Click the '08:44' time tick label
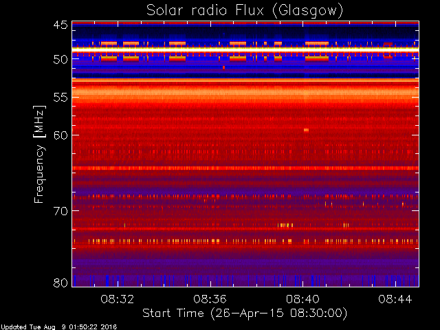440x330 pixels. (x=395, y=299)
